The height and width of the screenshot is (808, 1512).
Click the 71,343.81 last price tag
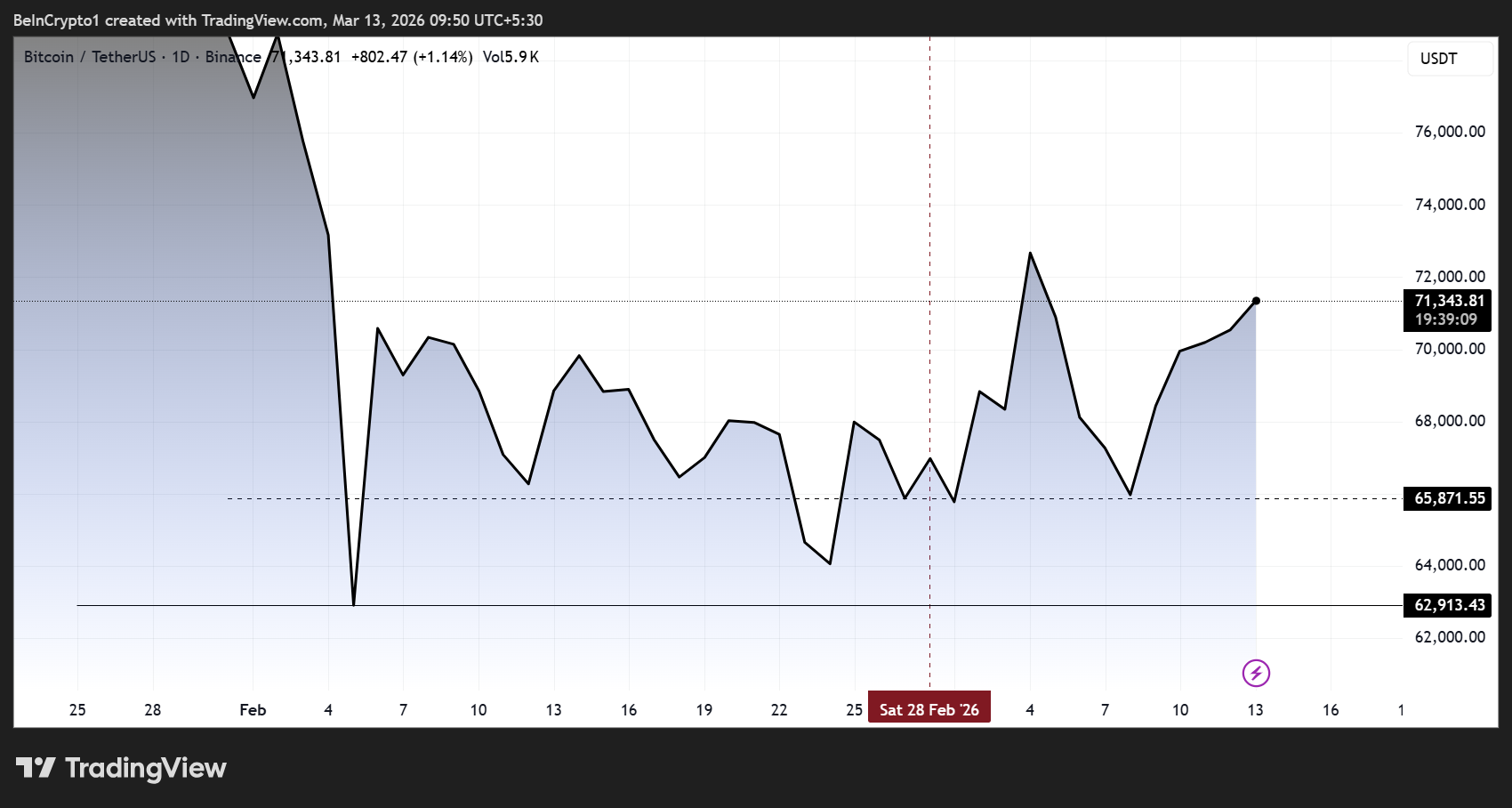(1449, 301)
